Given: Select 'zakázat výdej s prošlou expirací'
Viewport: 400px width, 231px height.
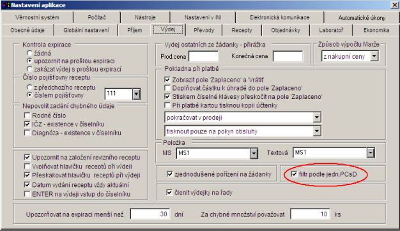Looking at the screenshot, I should click(x=29, y=69).
